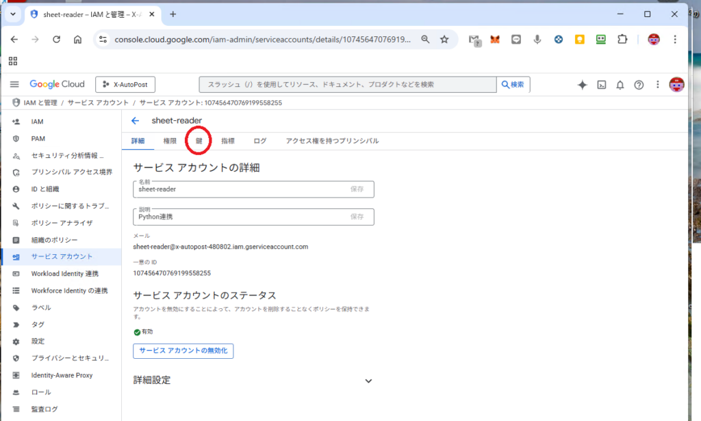Open the Chrome tab search dropdown
The width and height of the screenshot is (701, 421).
tap(12, 14)
